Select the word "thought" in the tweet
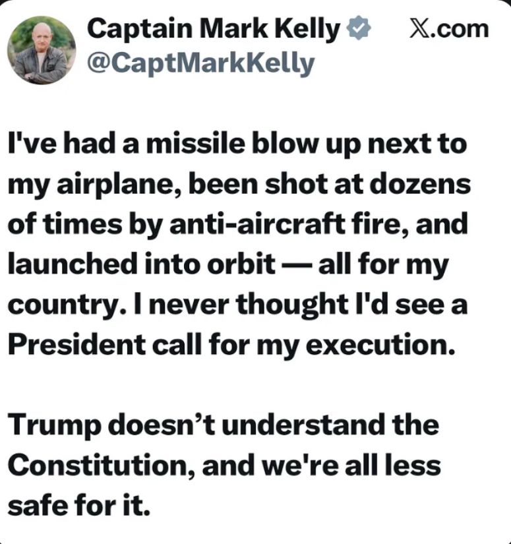 click(293, 305)
